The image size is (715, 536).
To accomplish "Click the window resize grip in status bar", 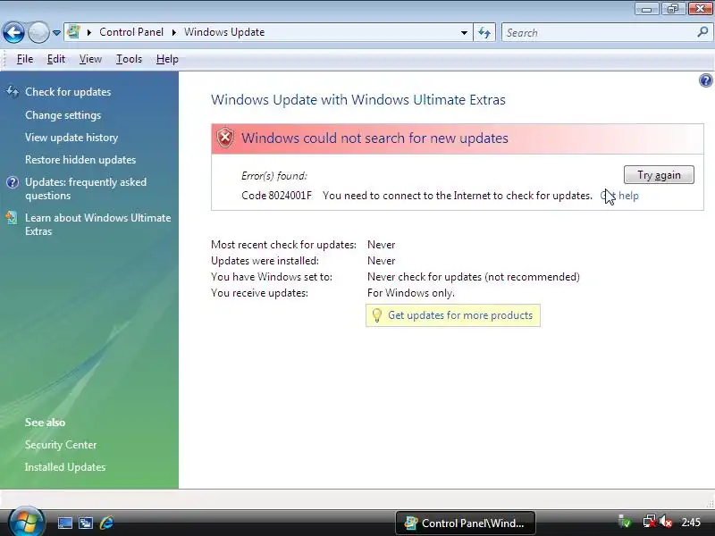I will click(x=710, y=503).
